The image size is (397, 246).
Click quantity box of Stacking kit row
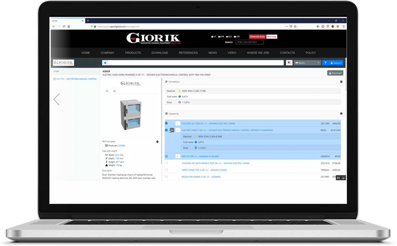click(x=178, y=123)
